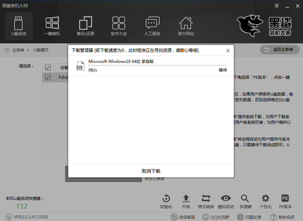Uncheck the F: drive checkbox
The height and width of the screenshot is (221, 303).
(48, 77)
